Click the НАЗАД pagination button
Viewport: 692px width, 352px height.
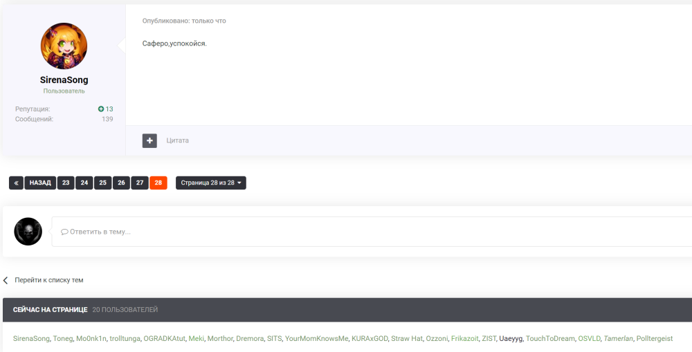coord(40,183)
